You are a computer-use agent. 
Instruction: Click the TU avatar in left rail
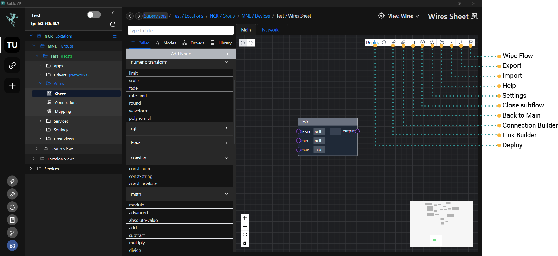coord(12,45)
